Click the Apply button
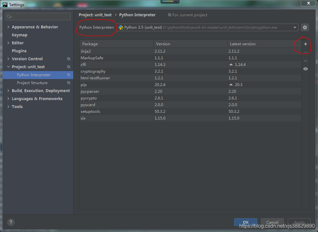318x232 pixels. (299, 222)
